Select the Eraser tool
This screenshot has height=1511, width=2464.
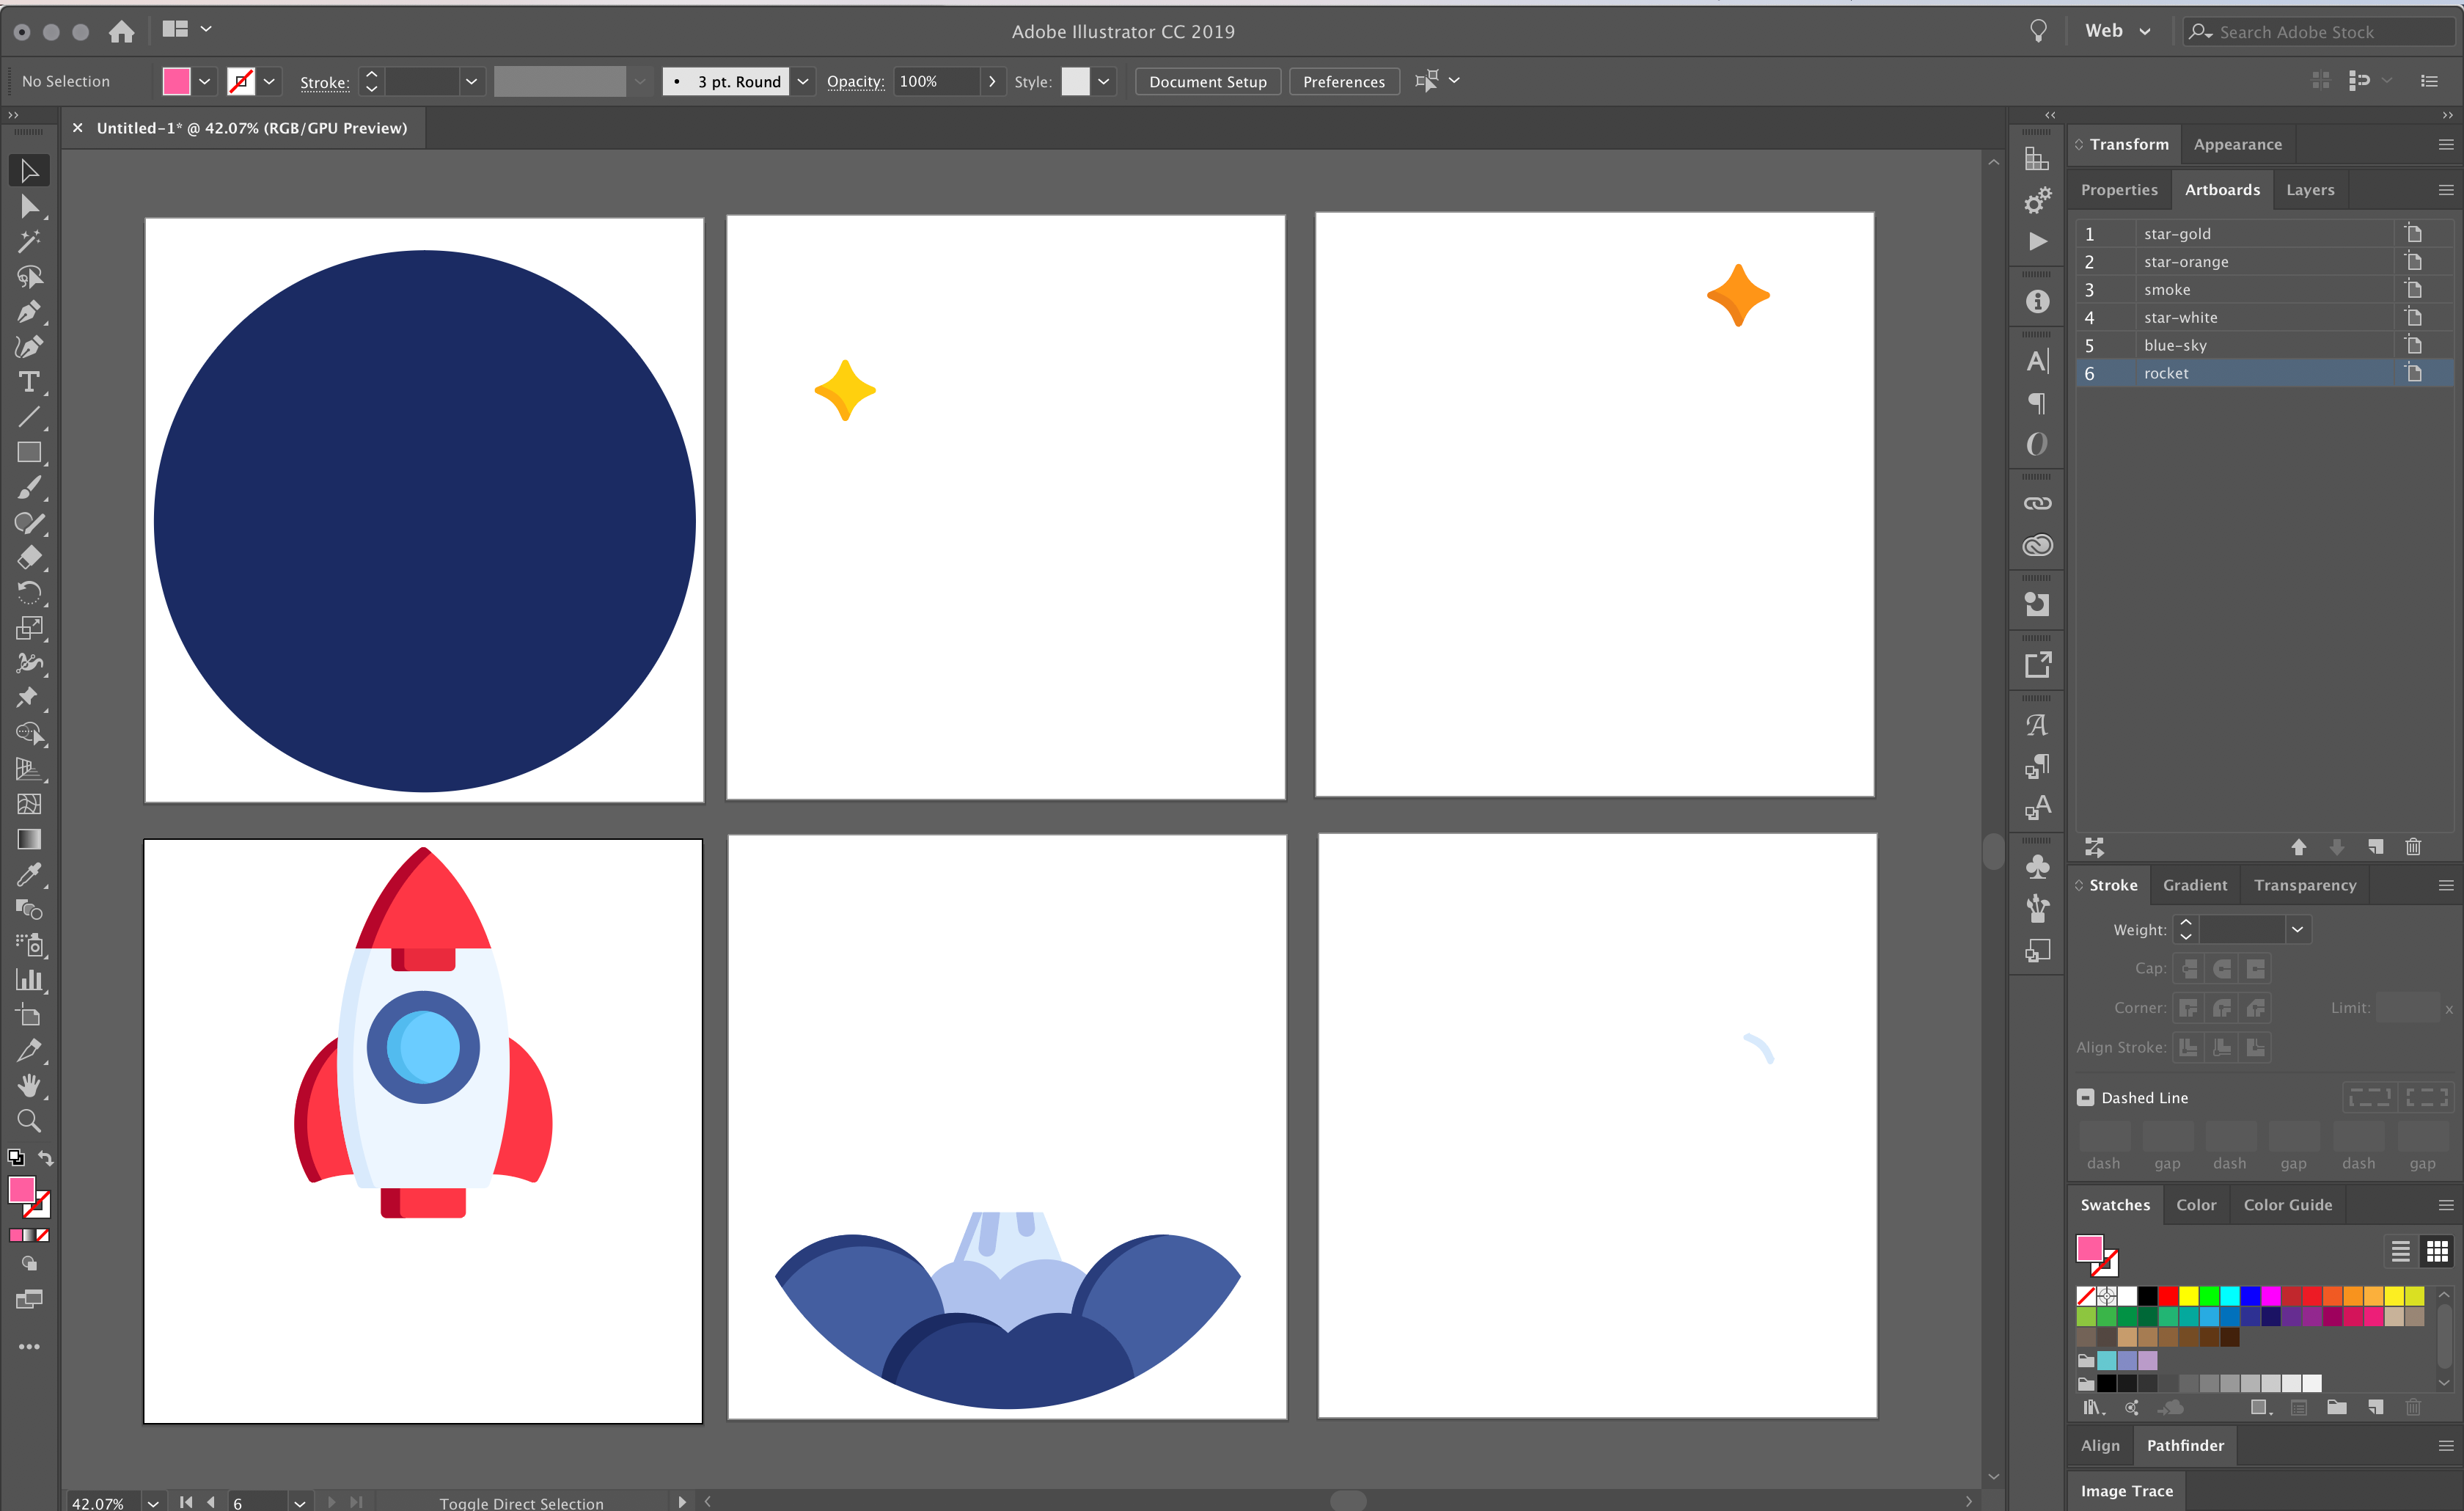click(x=29, y=557)
